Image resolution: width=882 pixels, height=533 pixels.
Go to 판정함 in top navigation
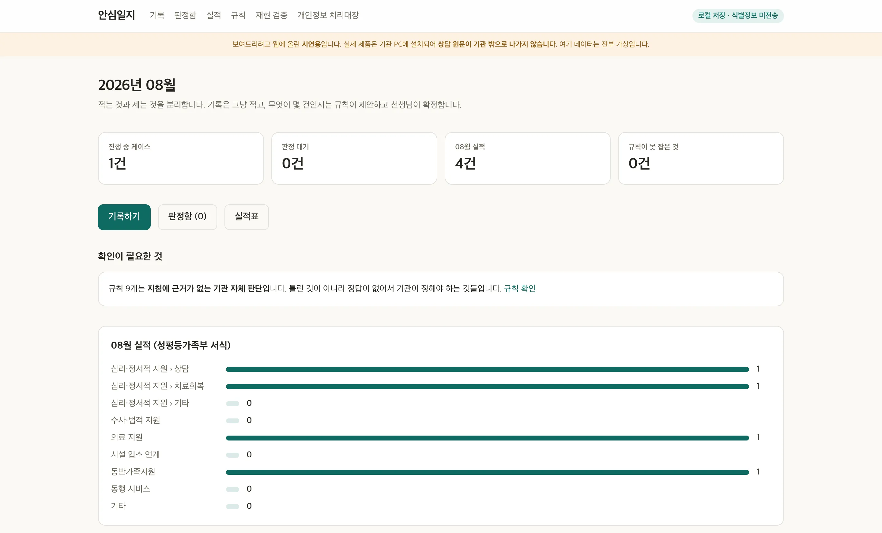point(185,15)
